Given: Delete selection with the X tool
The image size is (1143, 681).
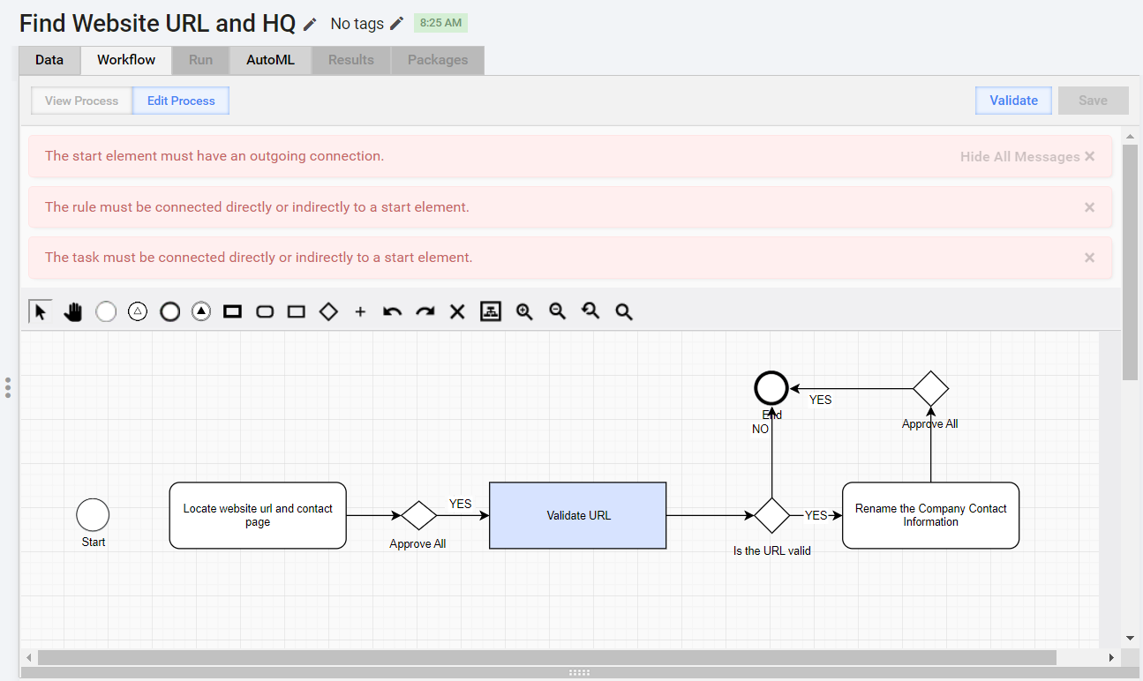Looking at the screenshot, I should 457,311.
